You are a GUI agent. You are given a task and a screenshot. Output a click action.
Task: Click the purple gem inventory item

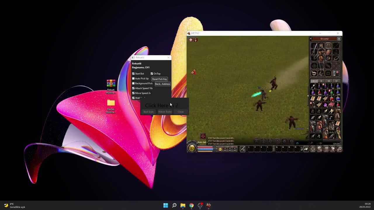coord(325,105)
